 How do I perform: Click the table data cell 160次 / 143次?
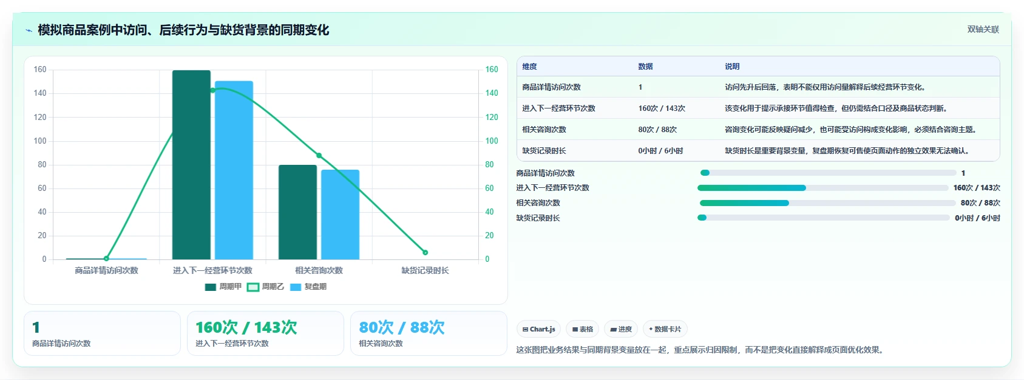(662, 108)
